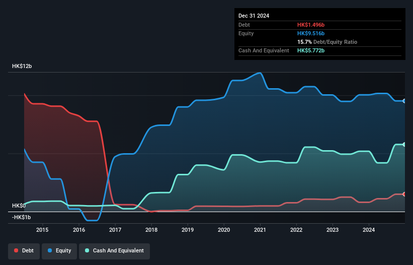Click the teal Cash And Equivalent legend dot
The image size is (413, 265).
(87, 250)
